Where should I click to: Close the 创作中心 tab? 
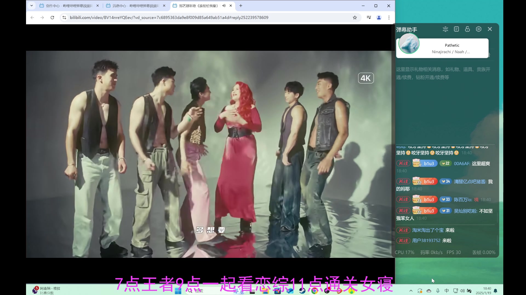click(x=98, y=6)
